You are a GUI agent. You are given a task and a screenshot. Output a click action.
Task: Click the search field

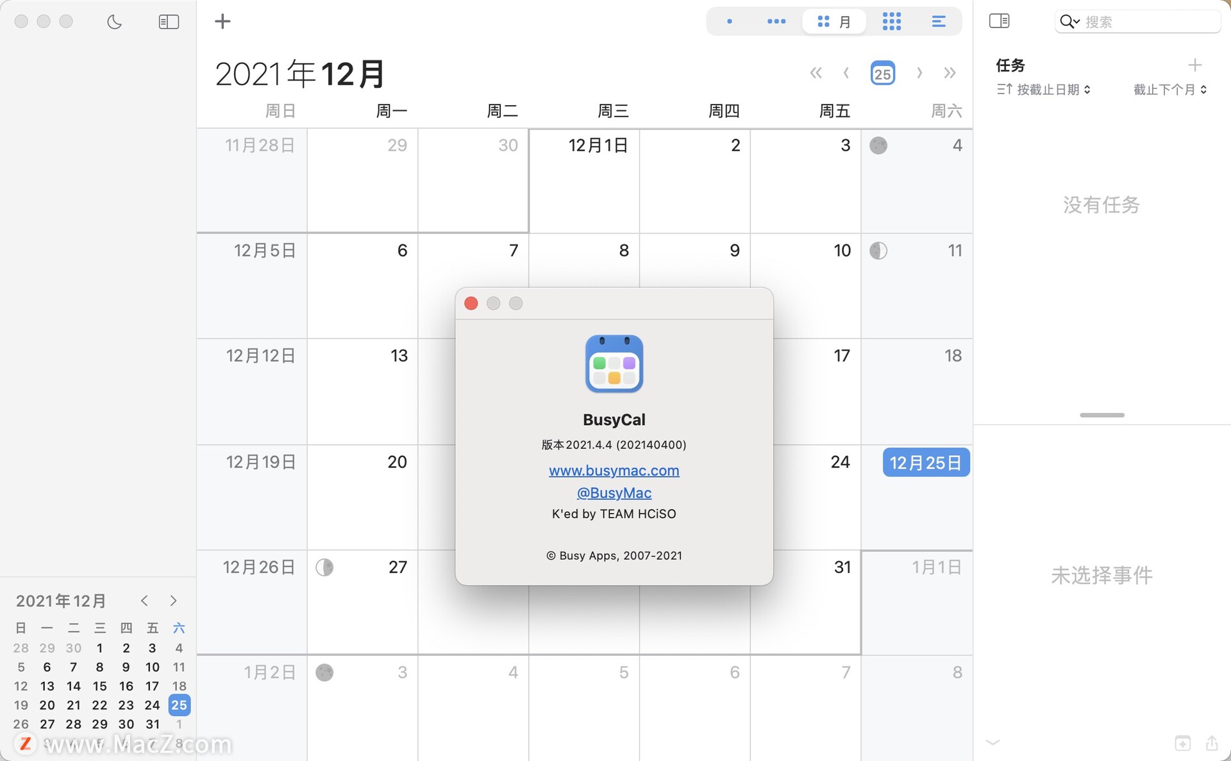point(1138,22)
